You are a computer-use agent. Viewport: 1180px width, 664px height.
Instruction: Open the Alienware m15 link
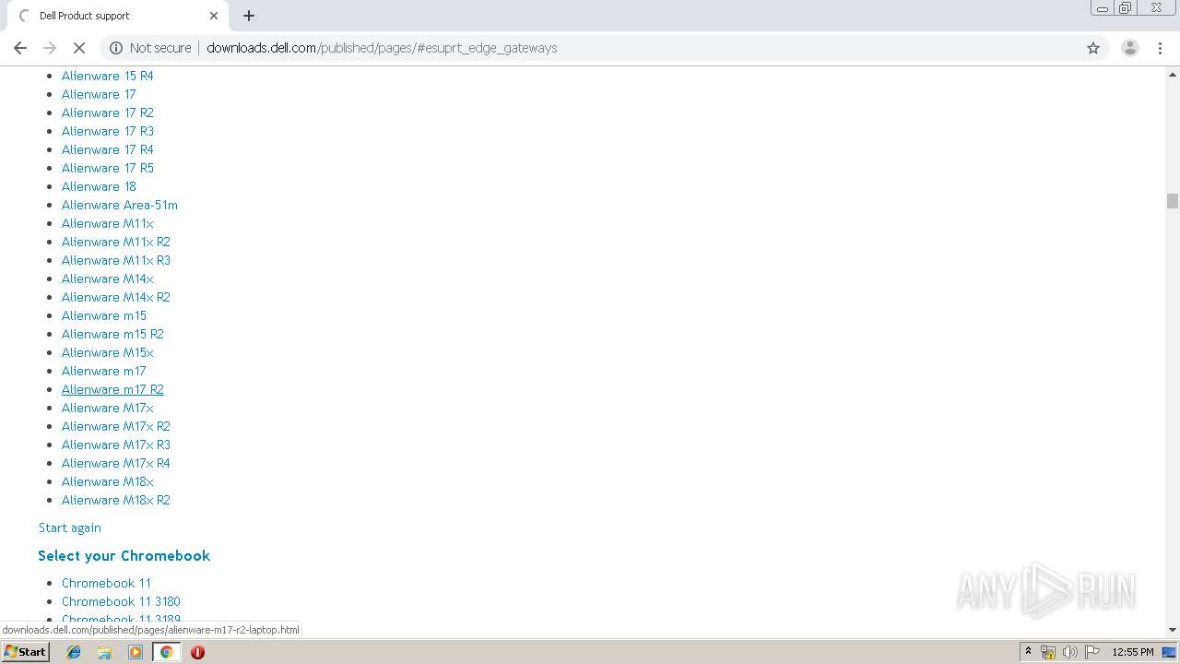coord(104,315)
